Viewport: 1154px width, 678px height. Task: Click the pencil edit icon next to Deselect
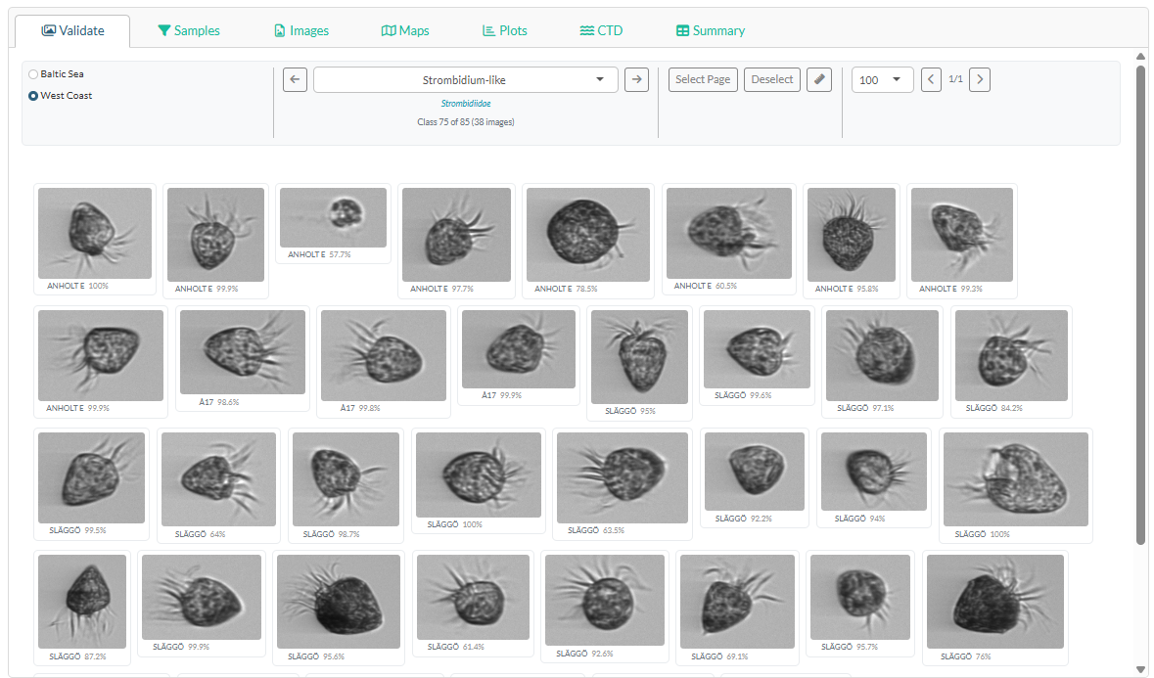coord(818,79)
